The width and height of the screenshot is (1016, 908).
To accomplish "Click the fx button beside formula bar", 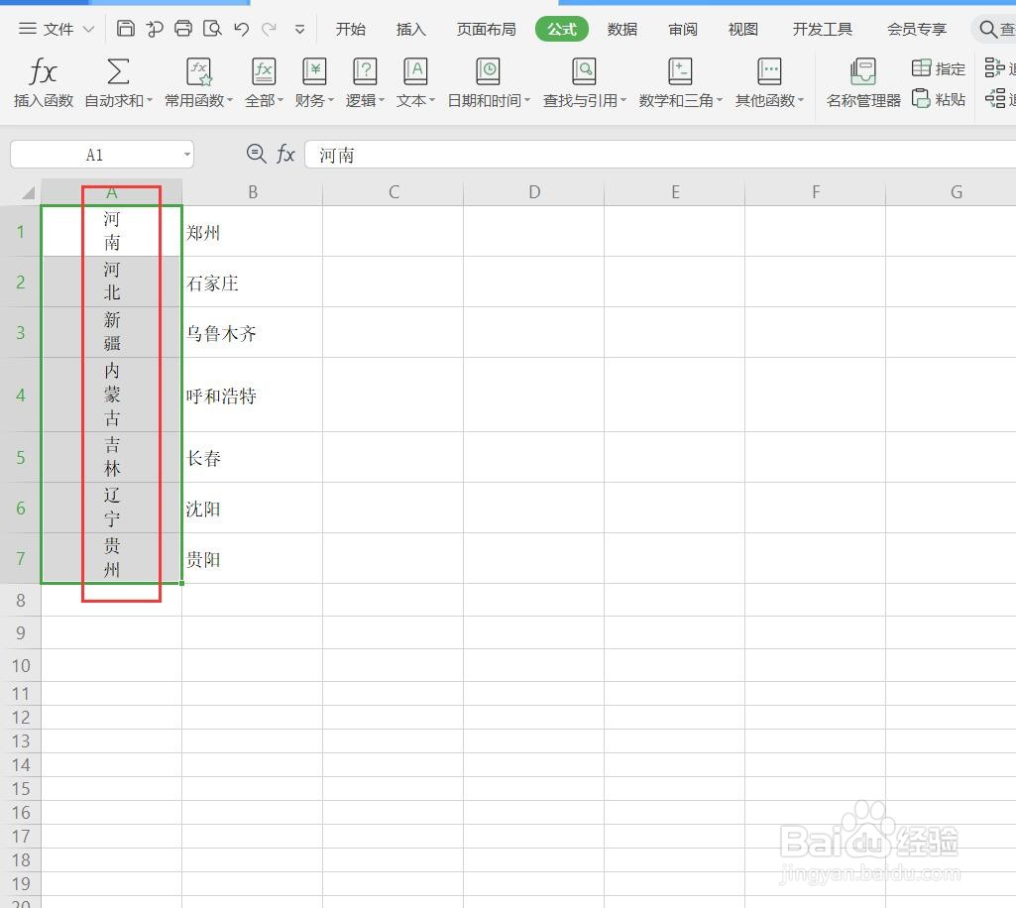I will click(285, 155).
